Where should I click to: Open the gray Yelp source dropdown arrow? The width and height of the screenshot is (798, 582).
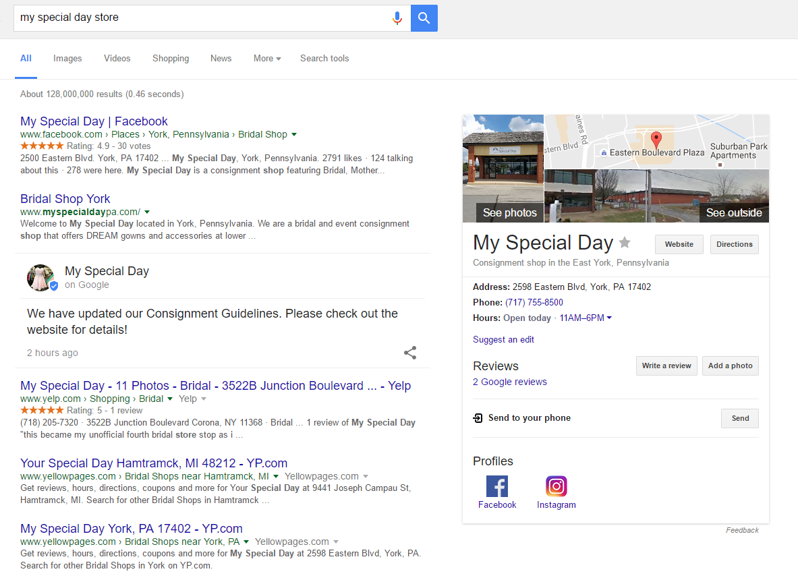click(204, 399)
